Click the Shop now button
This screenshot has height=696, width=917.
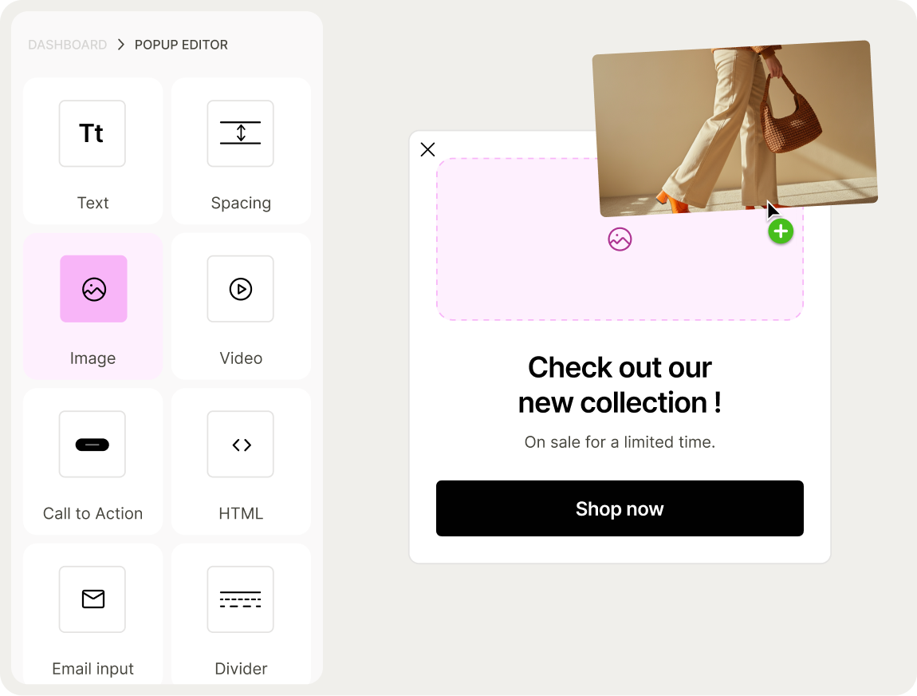(x=620, y=508)
